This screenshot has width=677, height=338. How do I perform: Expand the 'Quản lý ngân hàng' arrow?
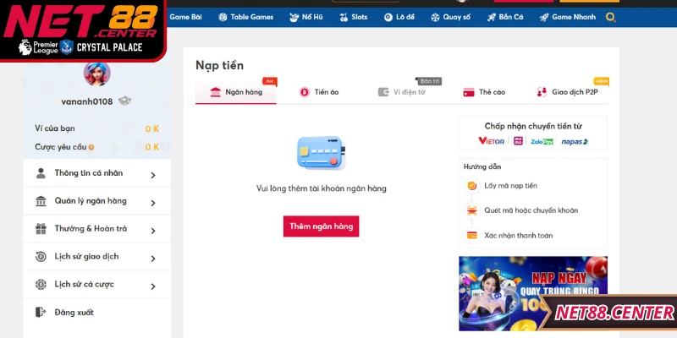click(153, 203)
